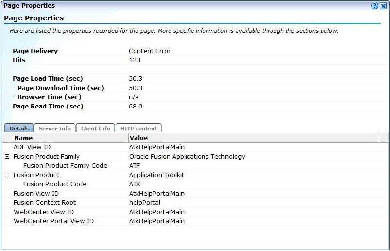This screenshot has width=390, height=251.
Task: Select the WebCenter View ID row
Action: click(x=195, y=212)
